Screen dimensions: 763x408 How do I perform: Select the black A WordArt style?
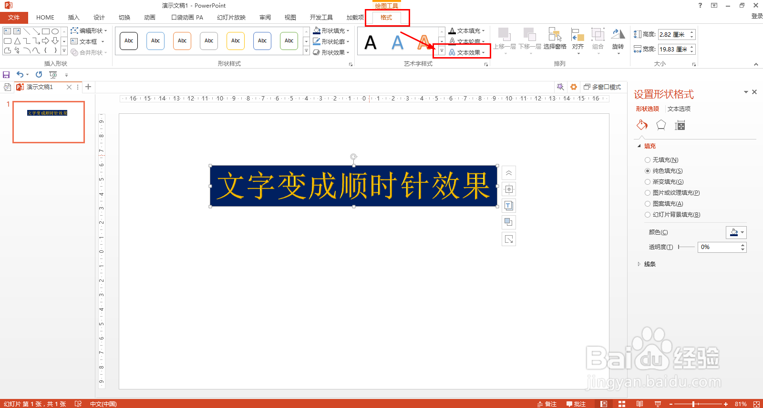click(x=371, y=42)
